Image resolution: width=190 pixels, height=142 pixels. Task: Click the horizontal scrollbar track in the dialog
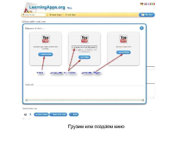[x=84, y=100]
